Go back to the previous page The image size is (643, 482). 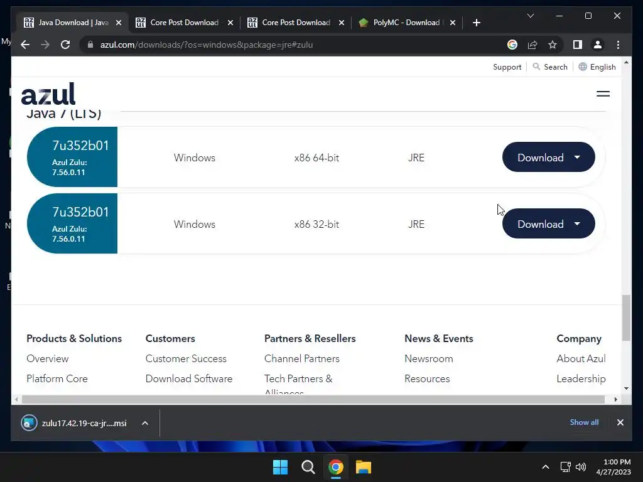[25, 45]
